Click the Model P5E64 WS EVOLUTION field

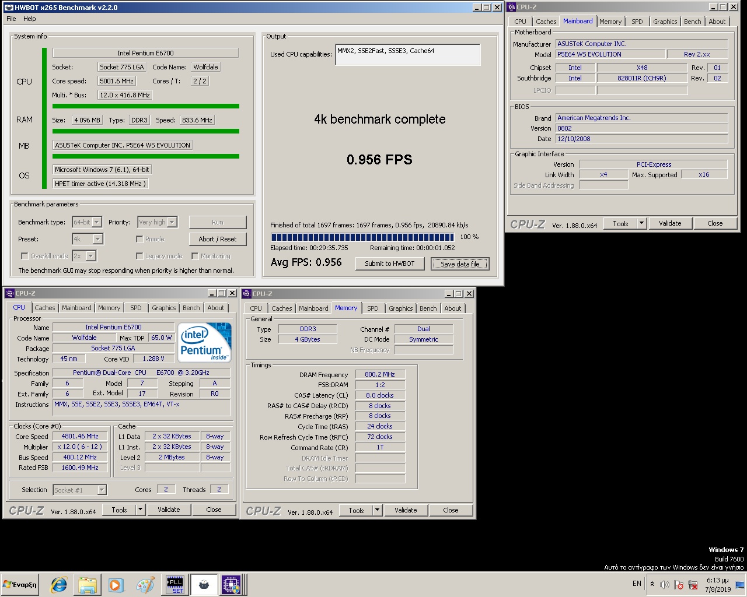pos(610,54)
